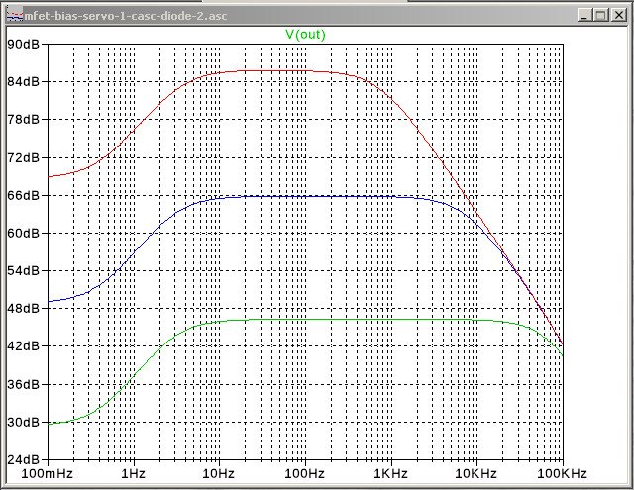634x490 pixels.
Task: Click the 100mHz frequency axis label
Action: point(47,473)
